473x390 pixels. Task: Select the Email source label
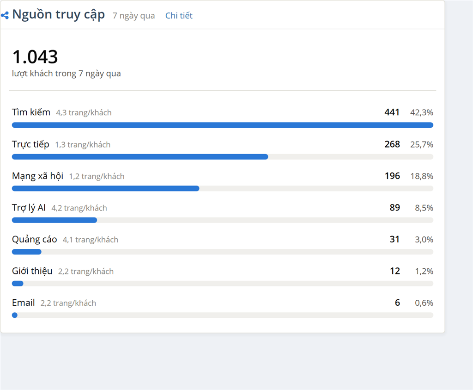tap(24, 303)
